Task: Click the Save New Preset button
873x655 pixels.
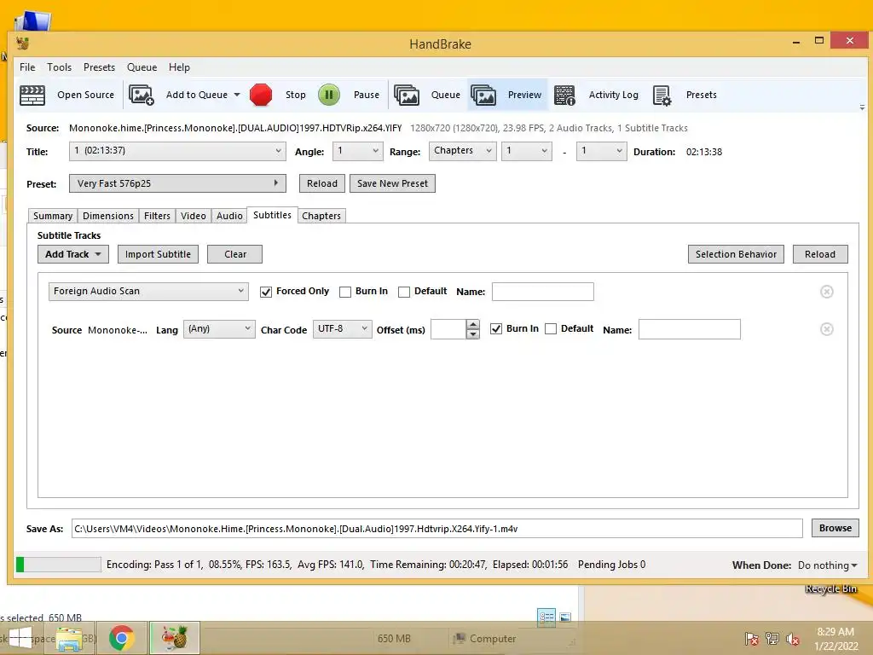Action: coord(392,183)
